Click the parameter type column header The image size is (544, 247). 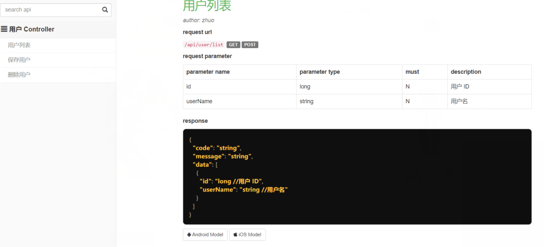tap(319, 72)
